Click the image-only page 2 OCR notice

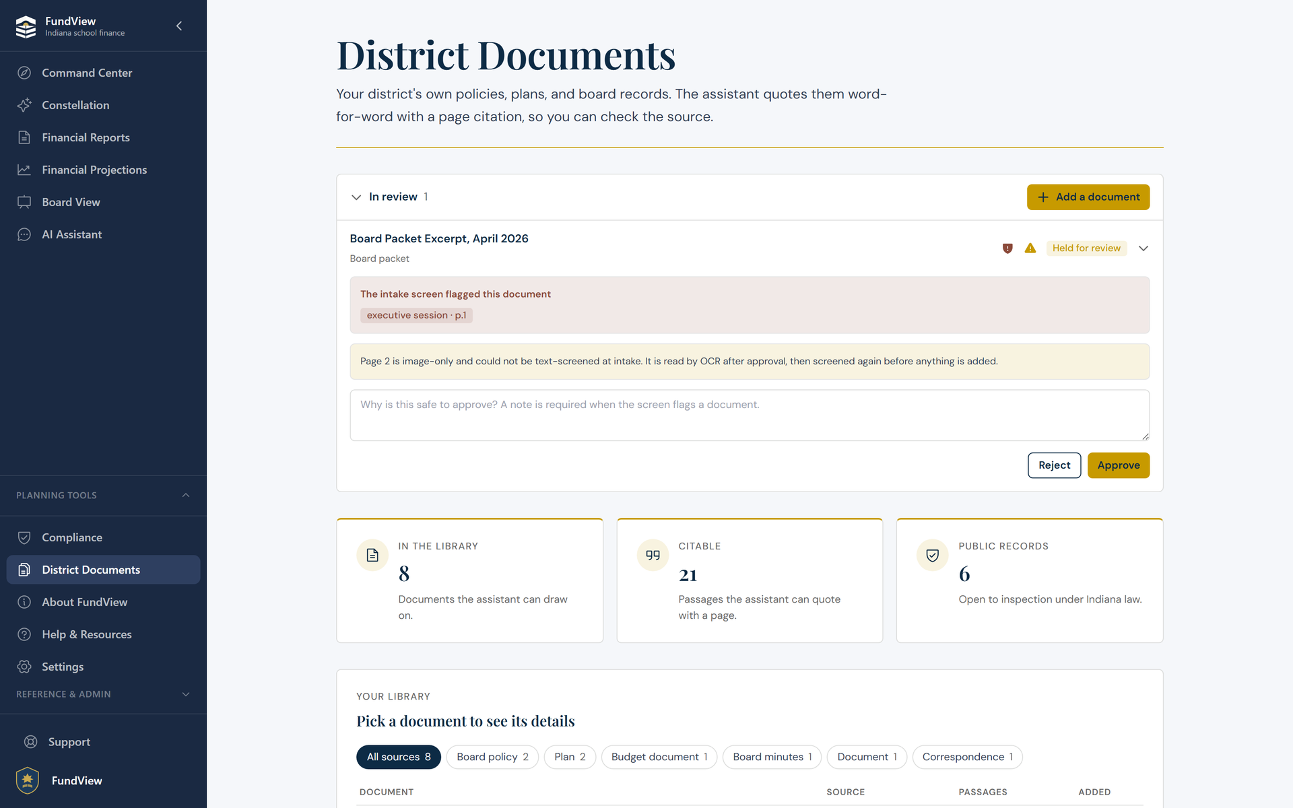click(750, 362)
